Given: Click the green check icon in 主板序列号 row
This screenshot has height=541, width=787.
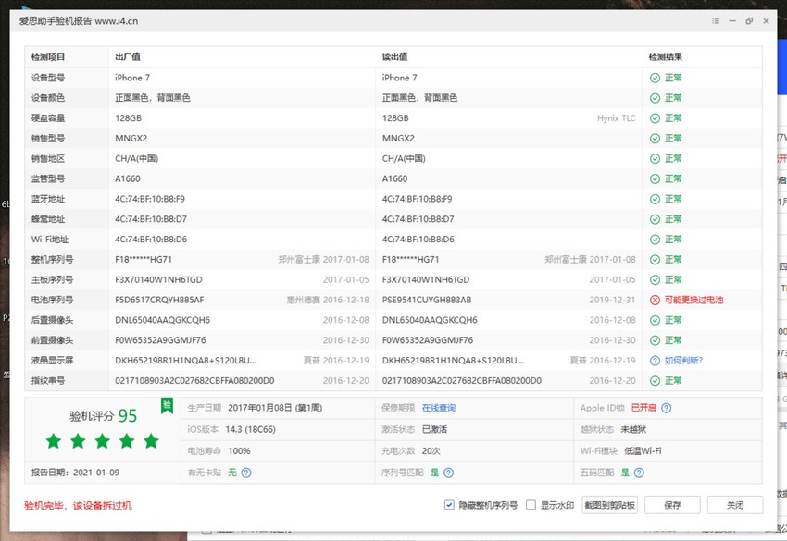Looking at the screenshot, I should [x=655, y=280].
